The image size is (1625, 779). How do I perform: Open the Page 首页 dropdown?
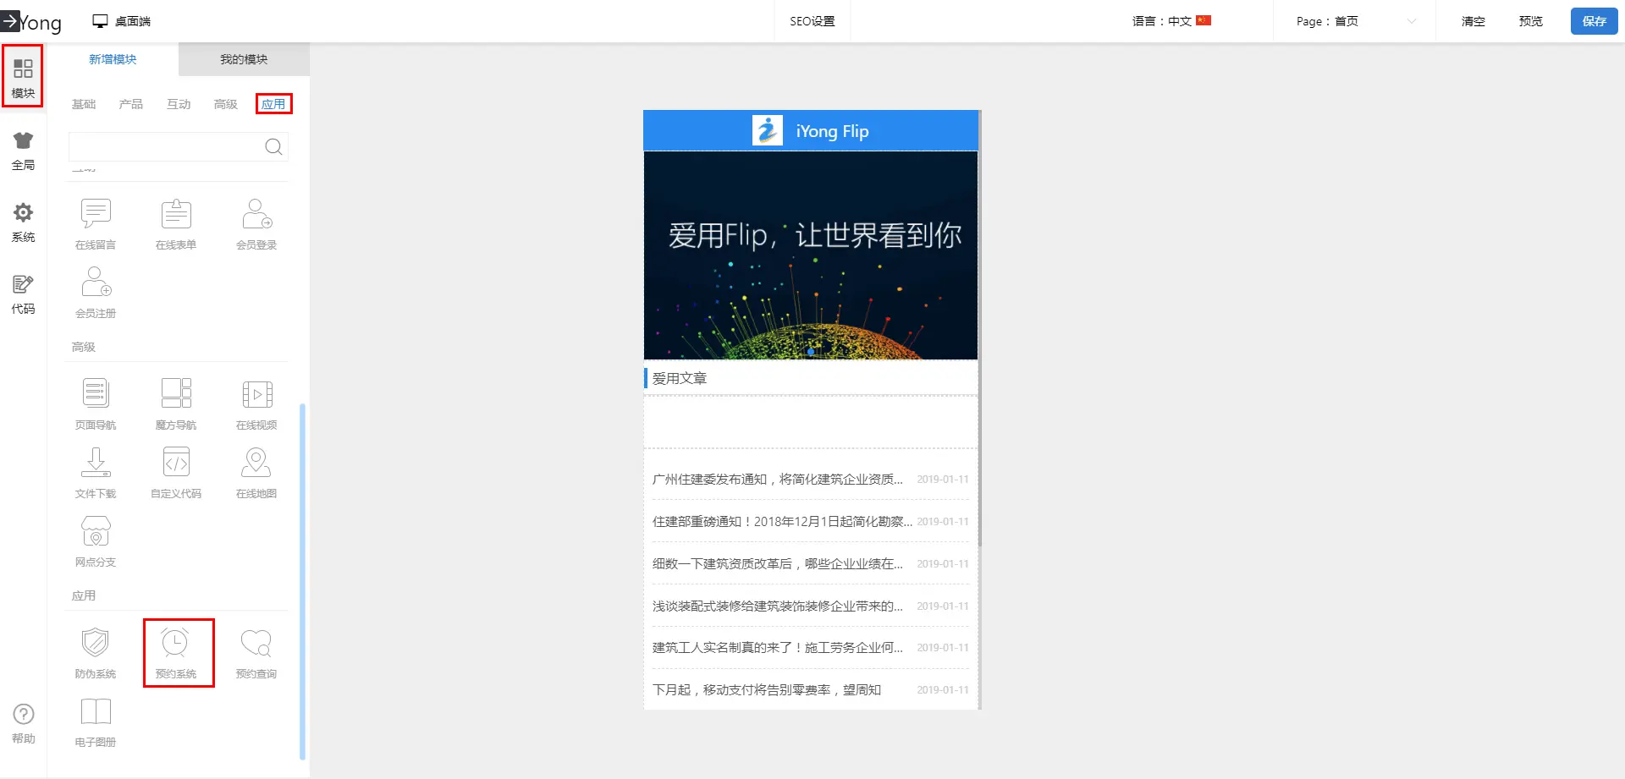tap(1354, 21)
